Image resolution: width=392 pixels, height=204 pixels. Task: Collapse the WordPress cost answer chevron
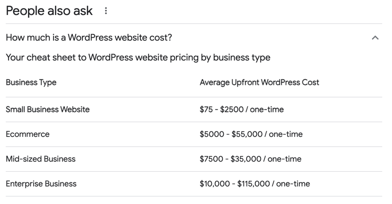(x=375, y=37)
